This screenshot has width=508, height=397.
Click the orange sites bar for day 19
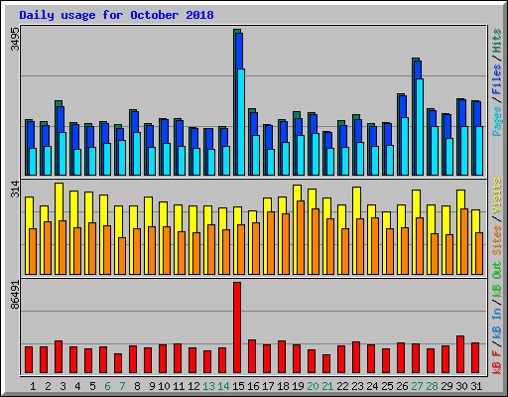point(301,237)
